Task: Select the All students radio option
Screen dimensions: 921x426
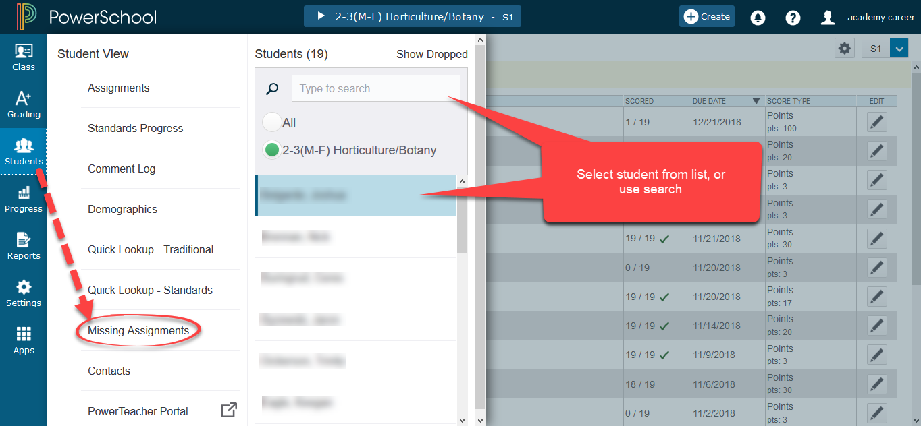Action: point(271,122)
